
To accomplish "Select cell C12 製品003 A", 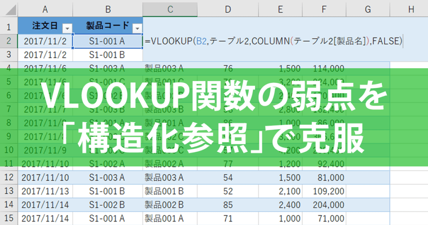I will [x=170, y=177].
